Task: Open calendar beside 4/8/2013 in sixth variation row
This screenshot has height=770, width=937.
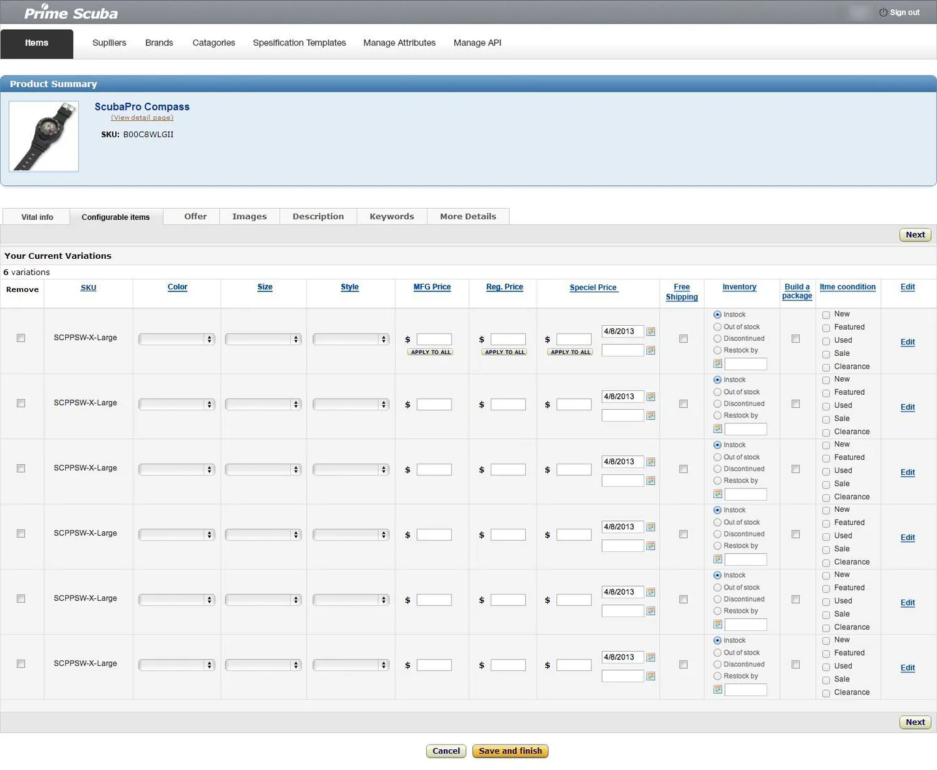Action: tap(651, 657)
